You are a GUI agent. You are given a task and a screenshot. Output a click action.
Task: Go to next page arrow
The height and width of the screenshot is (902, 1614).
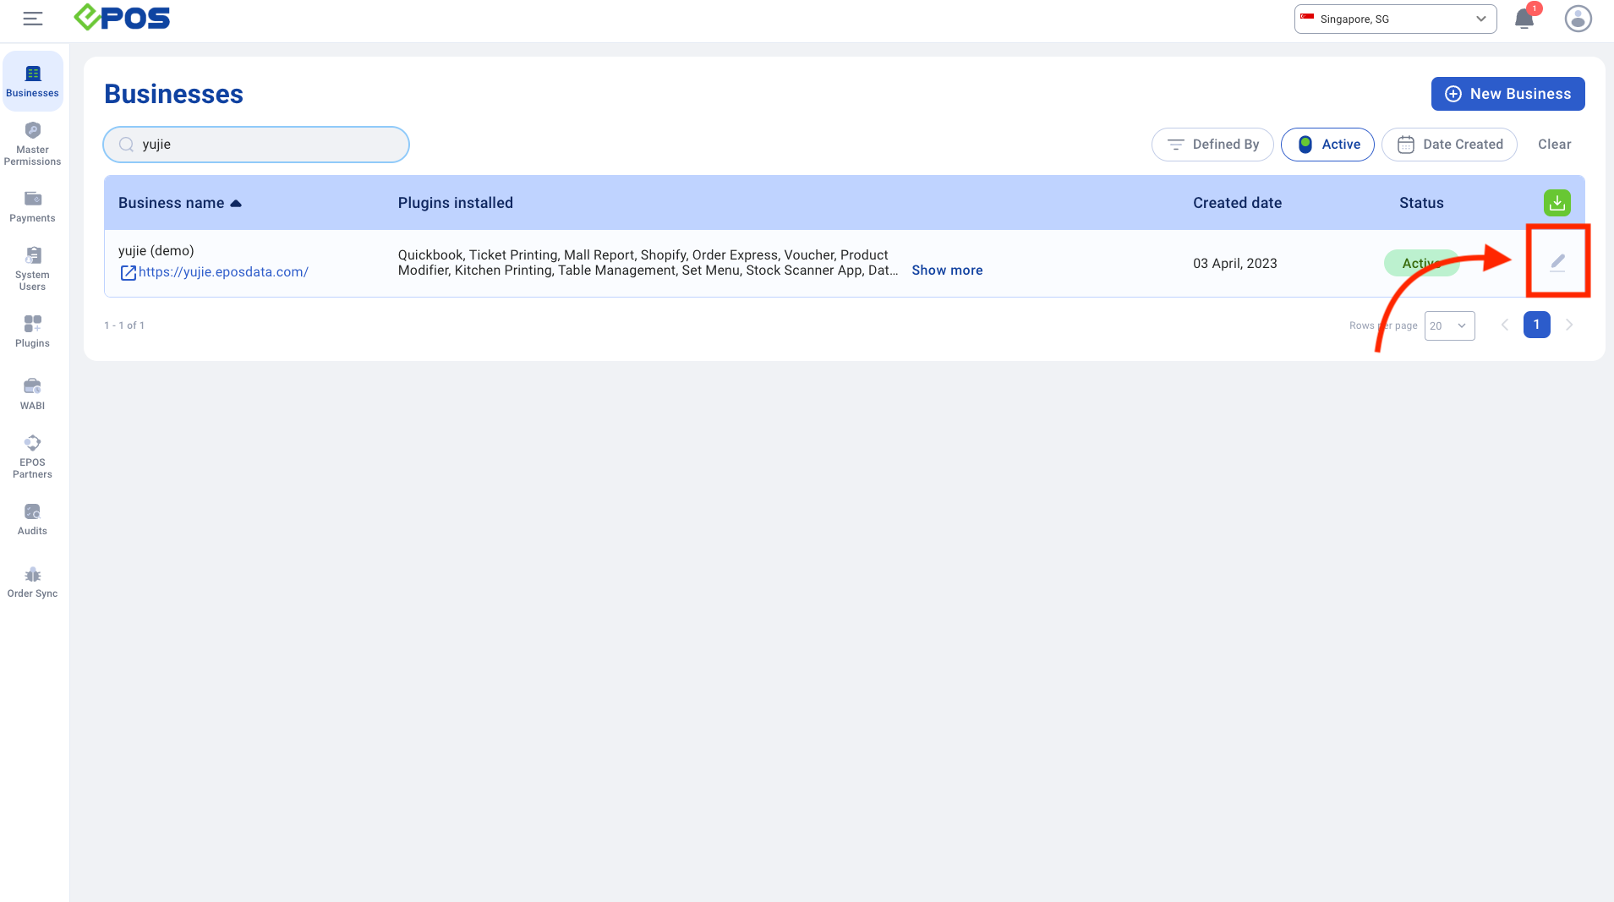click(x=1569, y=325)
